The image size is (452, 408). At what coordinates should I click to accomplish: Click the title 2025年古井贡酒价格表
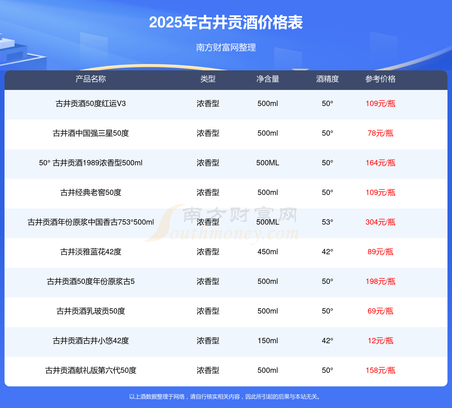pyautogui.click(x=226, y=22)
